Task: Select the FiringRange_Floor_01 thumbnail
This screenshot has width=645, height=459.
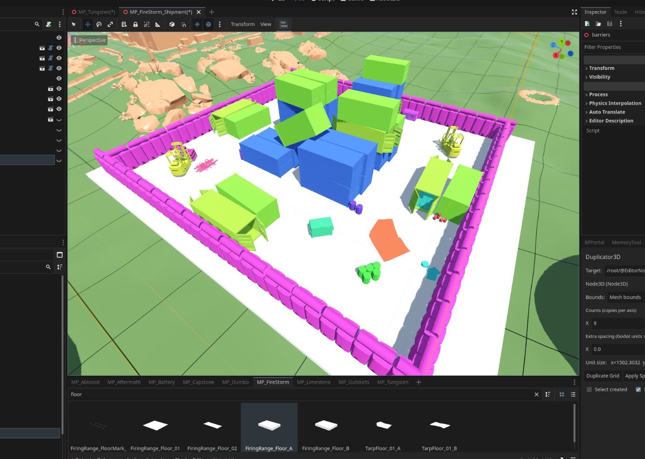Action: 155,428
